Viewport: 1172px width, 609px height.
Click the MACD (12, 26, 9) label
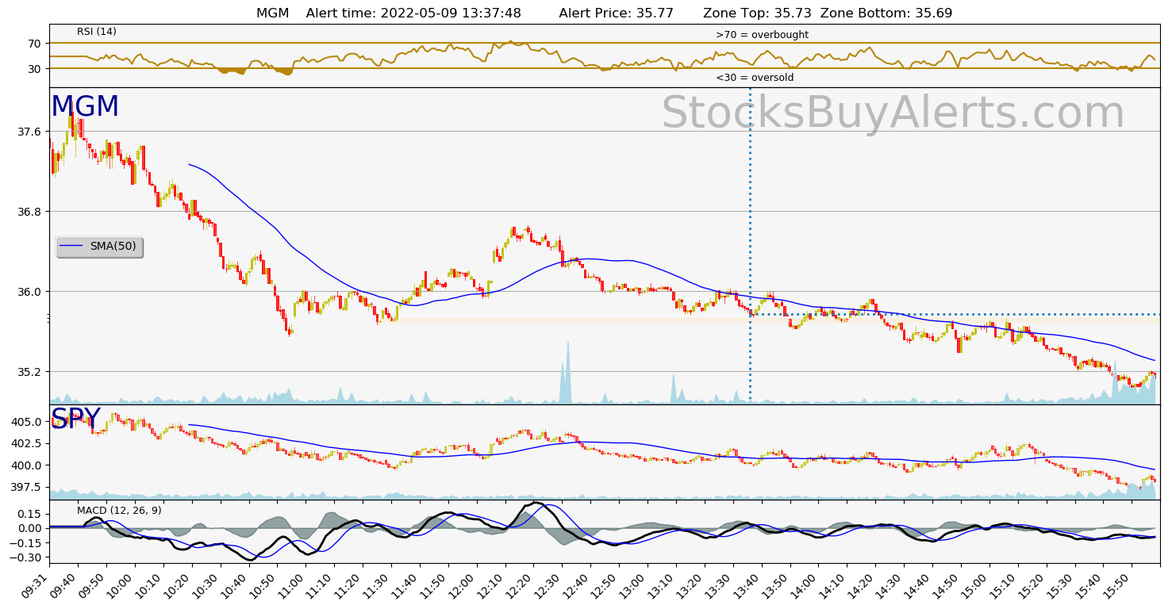point(119,511)
